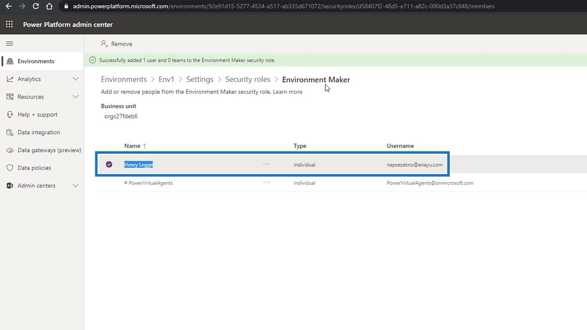Screen dimensions: 587x330
Task: Click the Admin centers icon
Action: coord(10,186)
